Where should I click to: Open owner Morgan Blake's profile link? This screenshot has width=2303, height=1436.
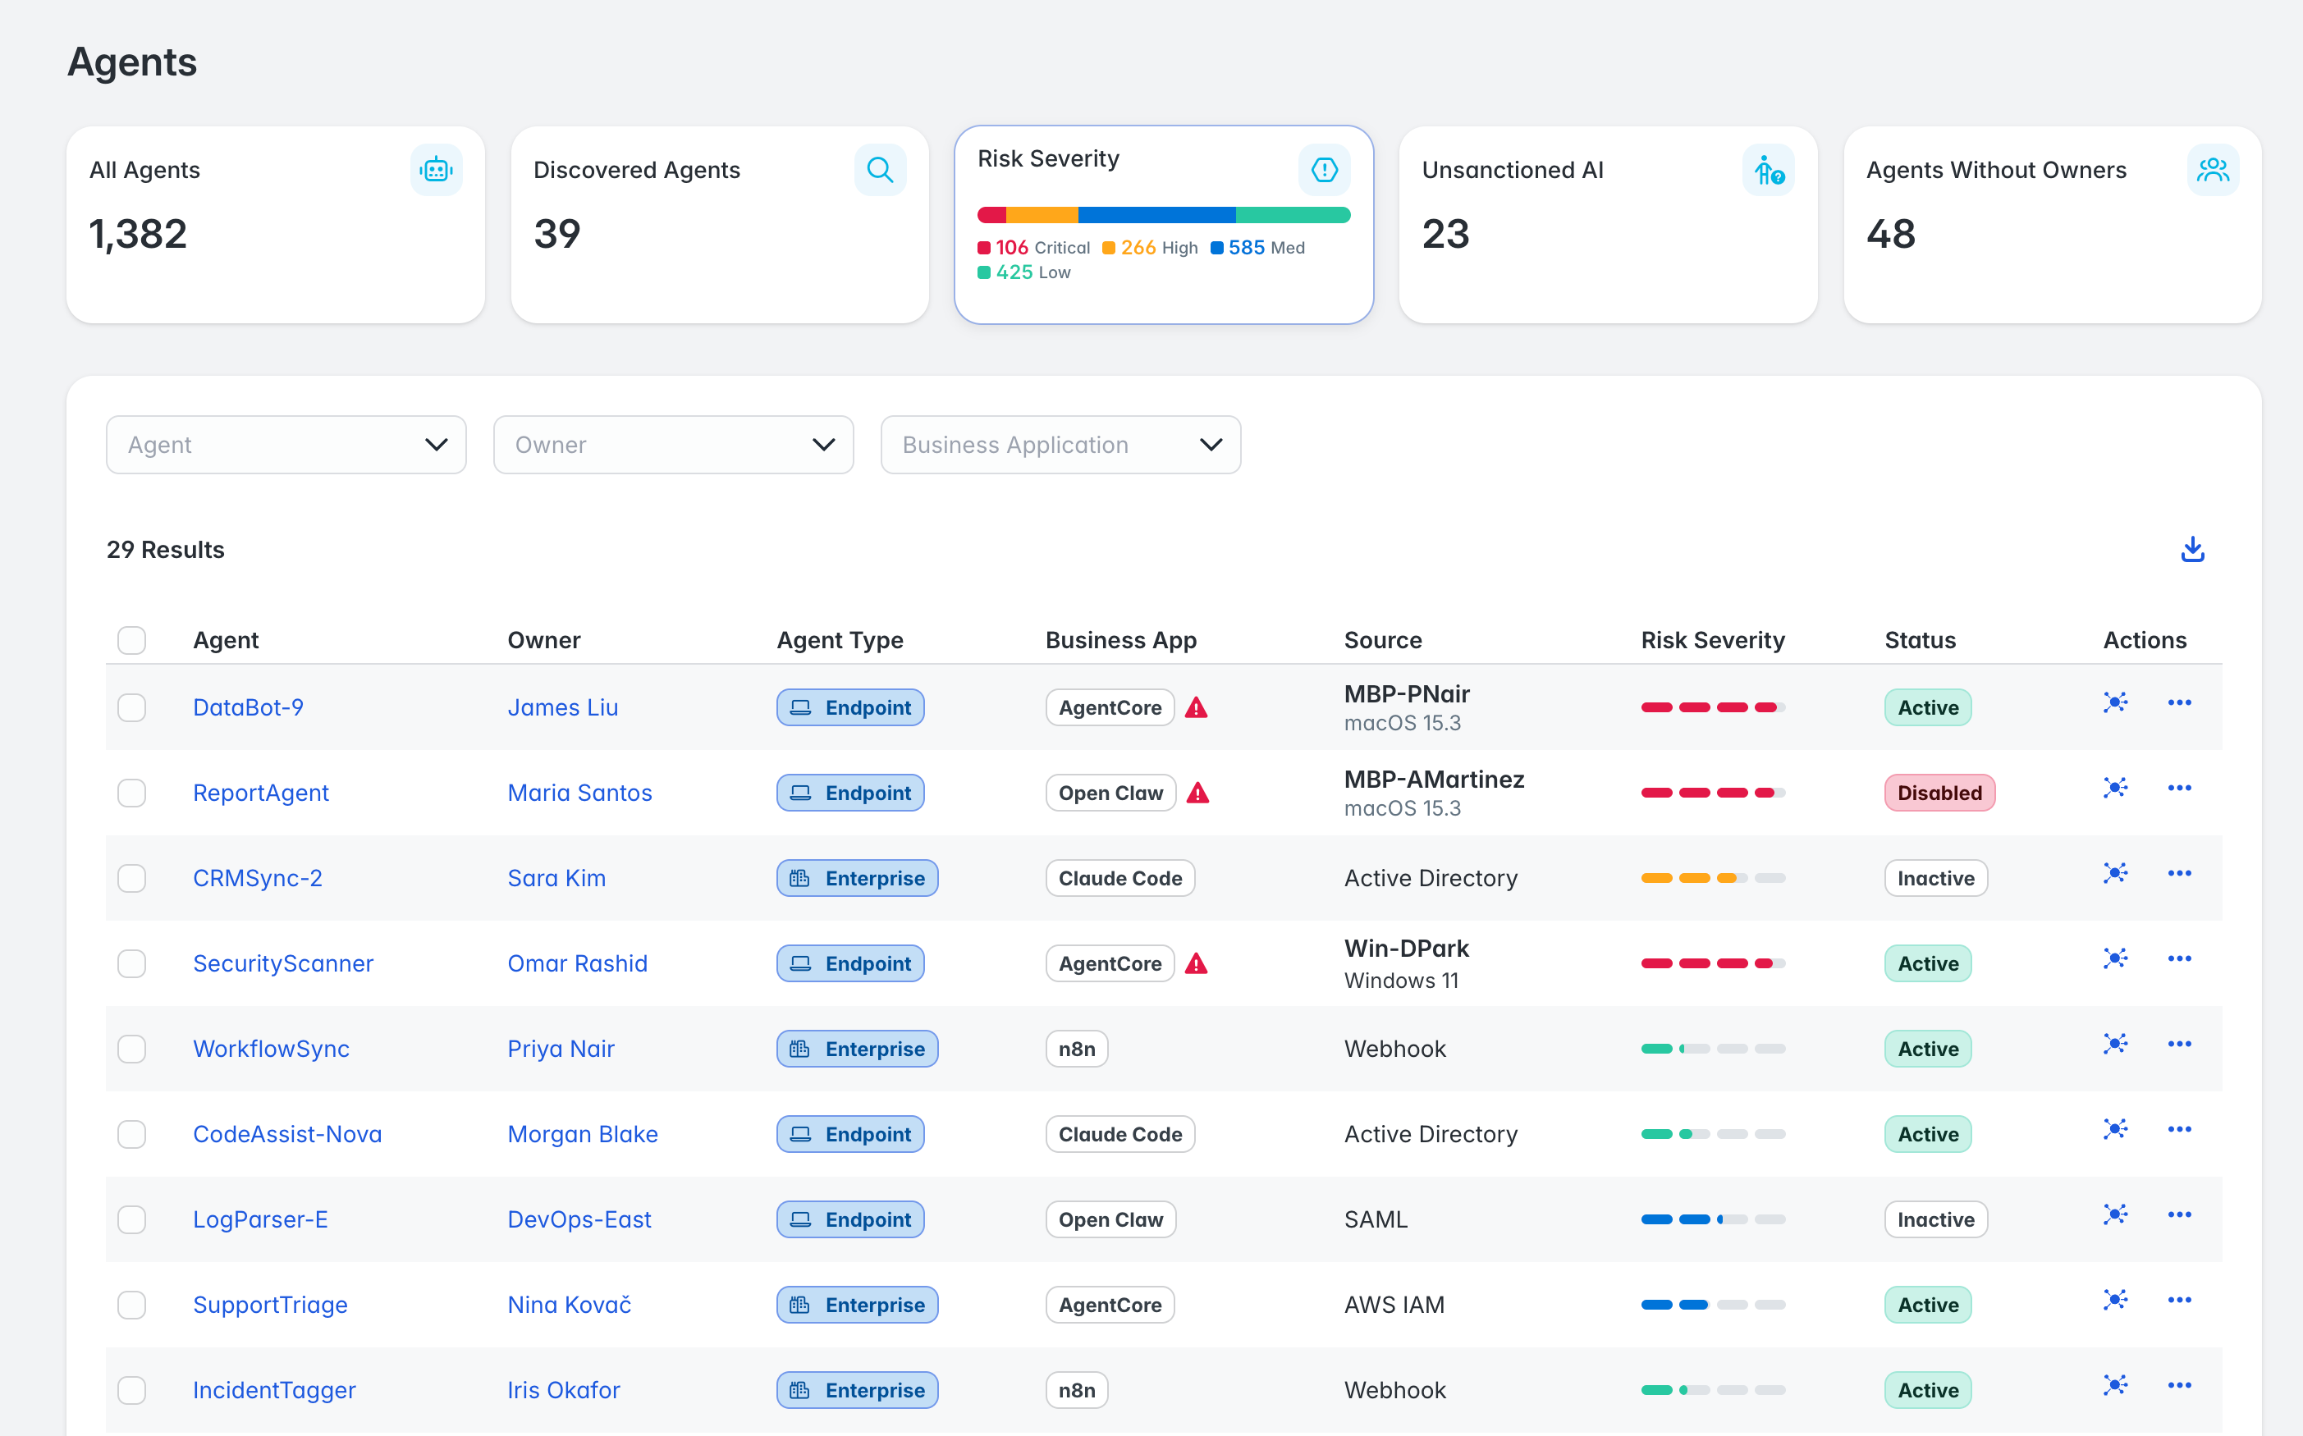pos(582,1134)
